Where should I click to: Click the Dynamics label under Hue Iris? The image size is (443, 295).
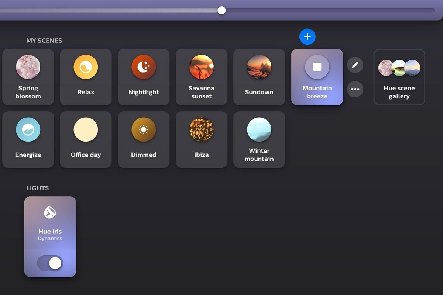point(50,239)
